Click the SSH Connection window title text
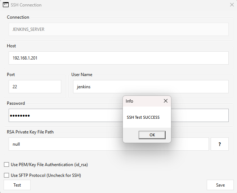This screenshot has width=237, height=193. point(26,5)
